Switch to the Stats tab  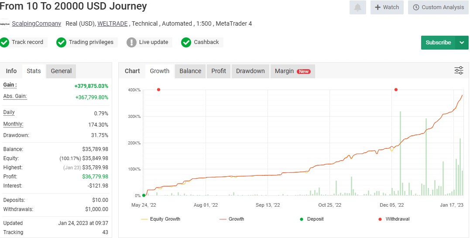[x=34, y=71]
